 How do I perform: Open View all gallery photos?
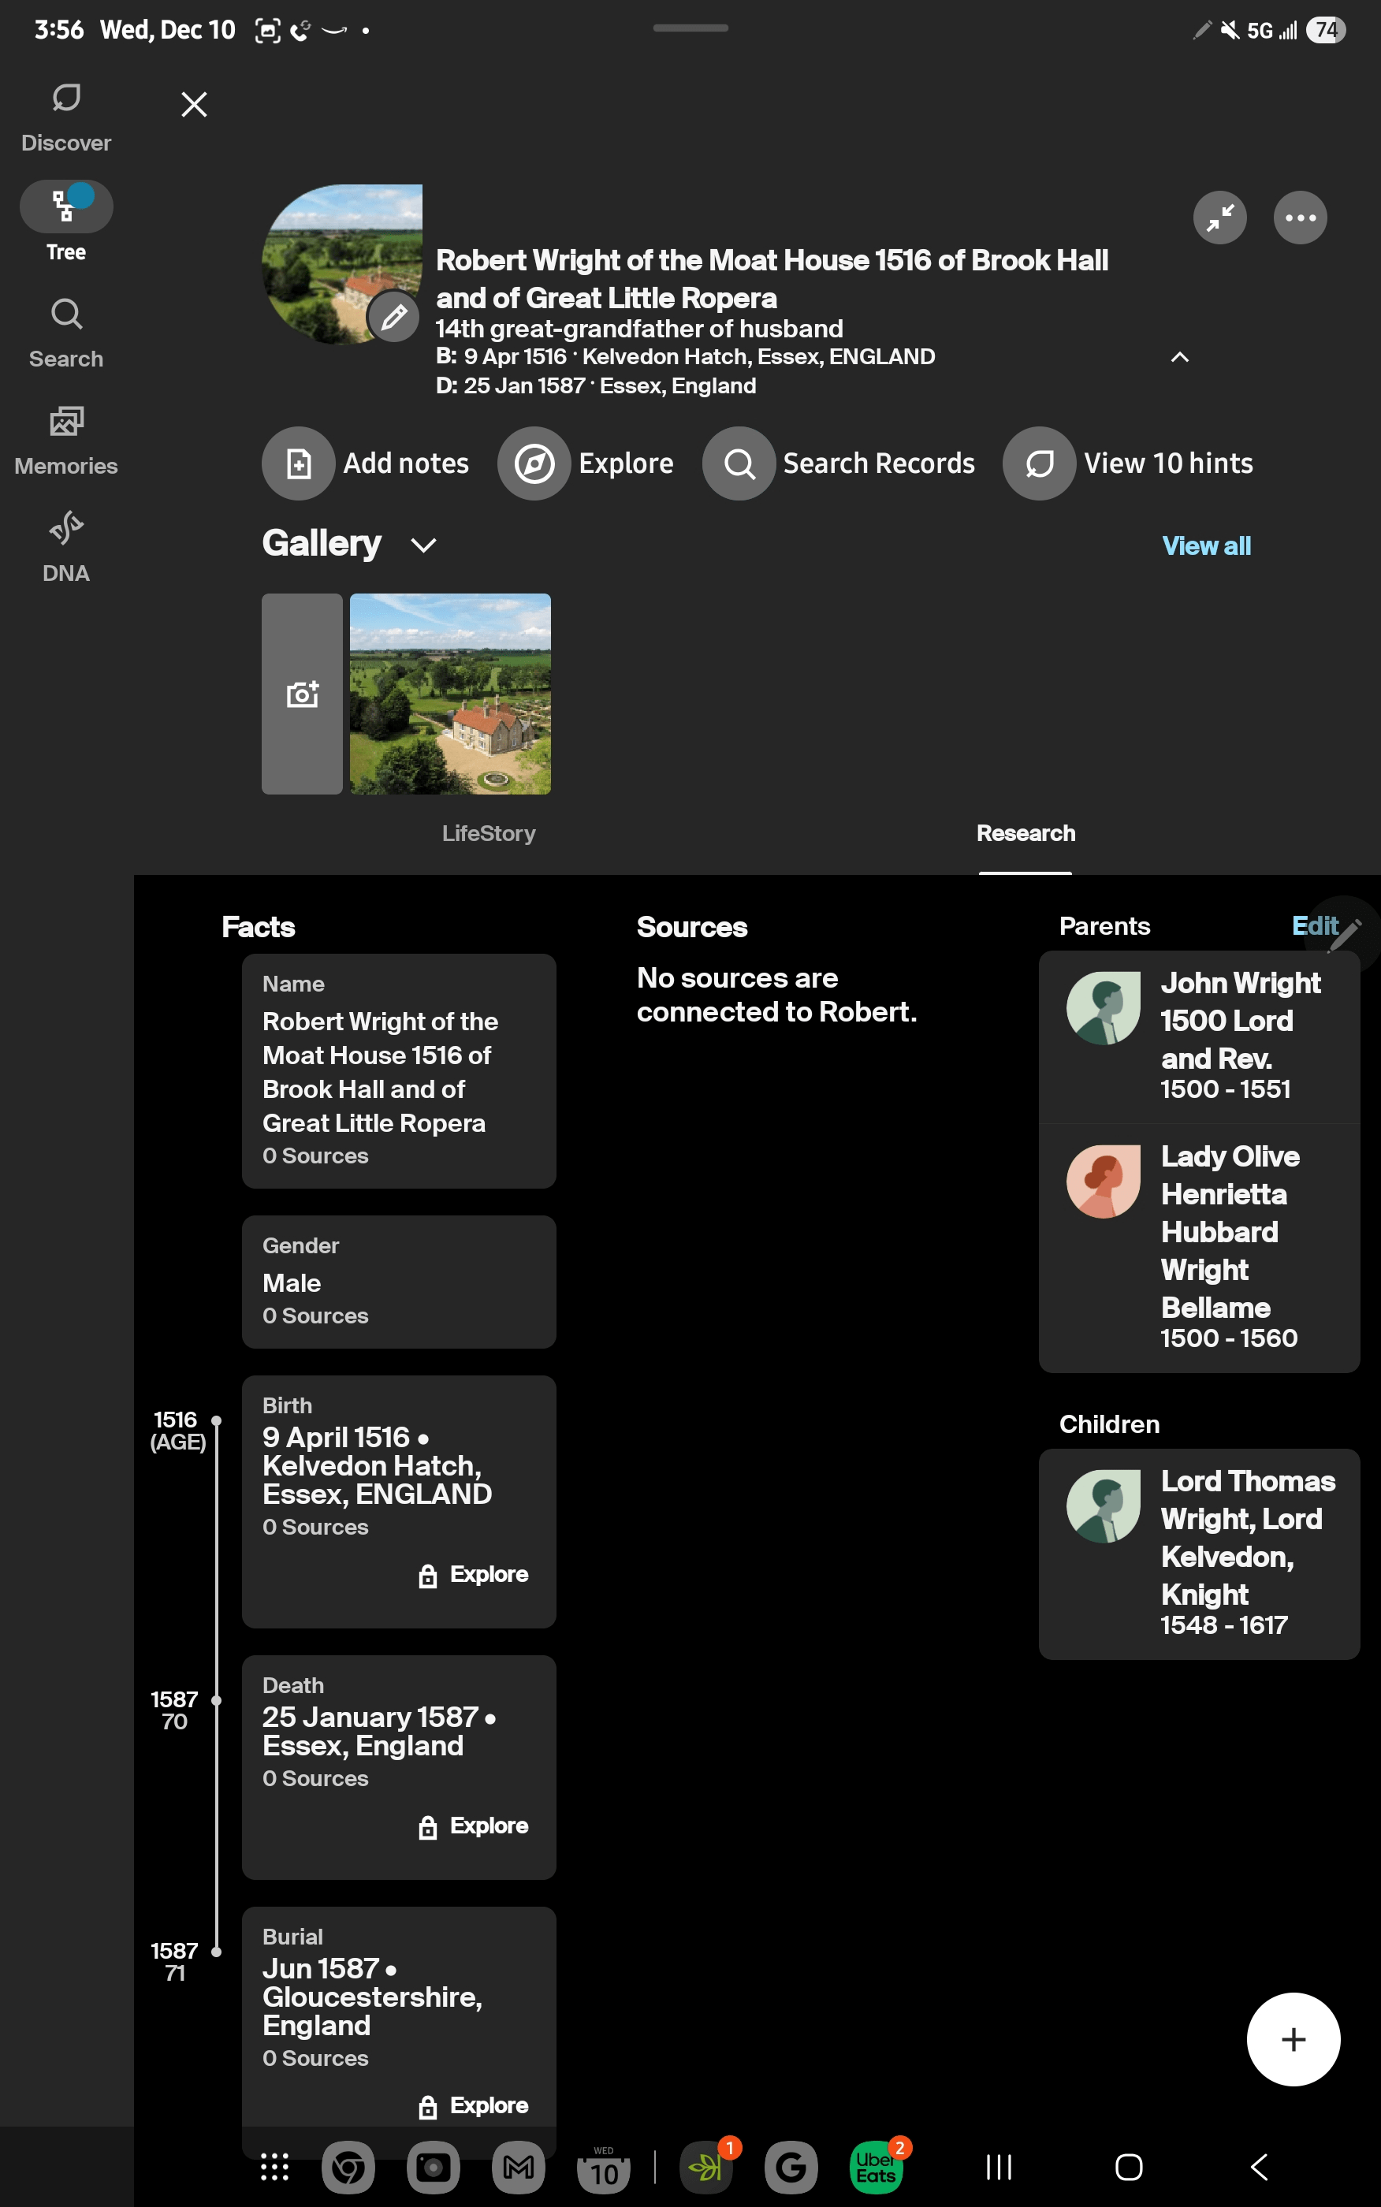click(1206, 545)
